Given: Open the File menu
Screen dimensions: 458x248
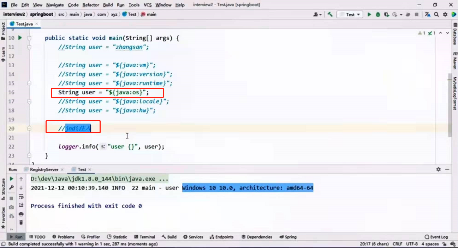Looking at the screenshot, I should point(14,5).
